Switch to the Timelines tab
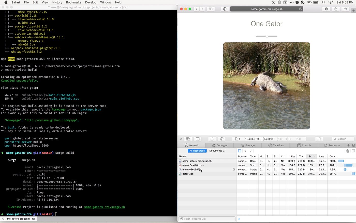The width and height of the screenshot is (356, 223). (x=276, y=145)
